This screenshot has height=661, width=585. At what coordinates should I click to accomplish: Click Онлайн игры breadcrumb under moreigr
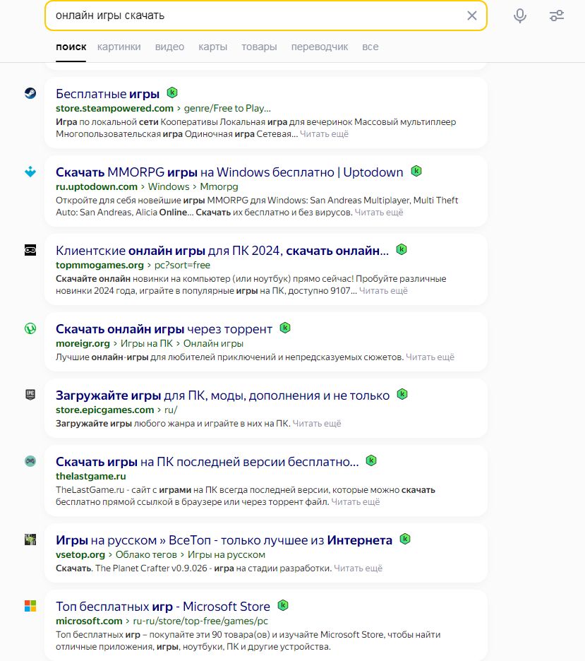tap(213, 344)
